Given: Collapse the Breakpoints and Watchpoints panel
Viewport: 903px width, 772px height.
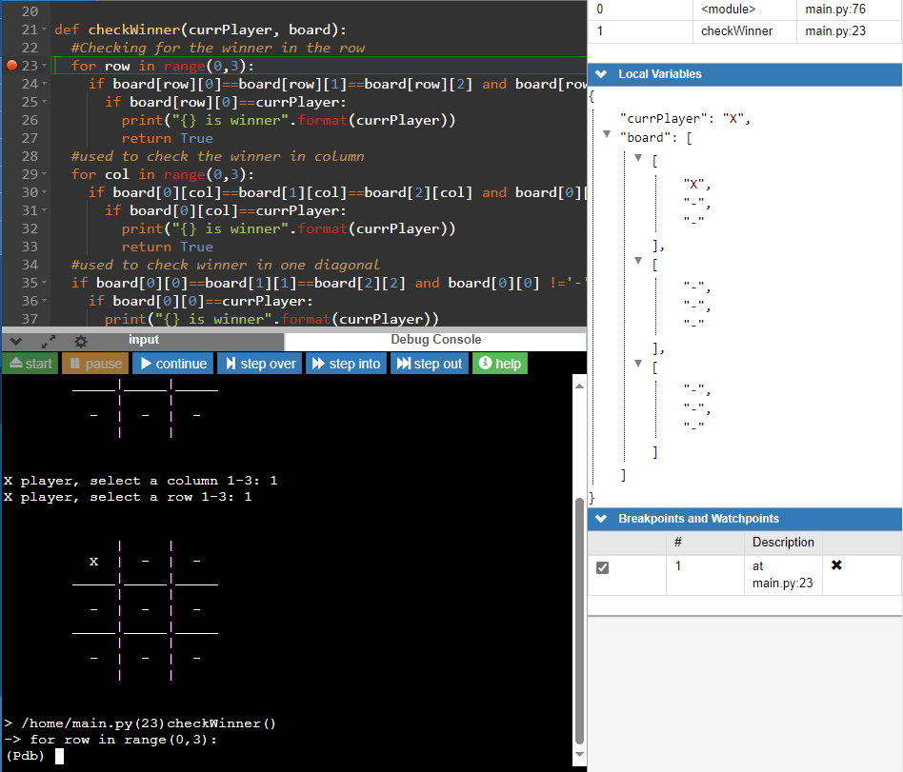Looking at the screenshot, I should 600,520.
